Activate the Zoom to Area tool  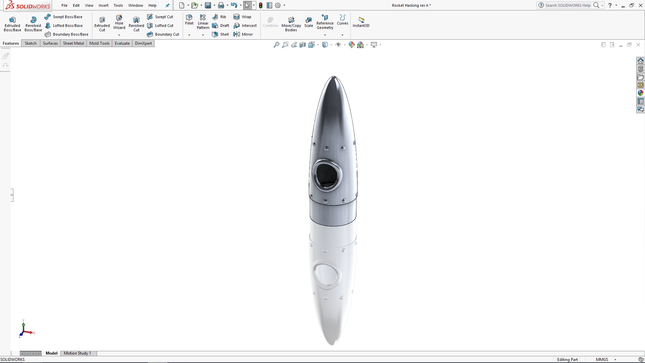(x=285, y=44)
